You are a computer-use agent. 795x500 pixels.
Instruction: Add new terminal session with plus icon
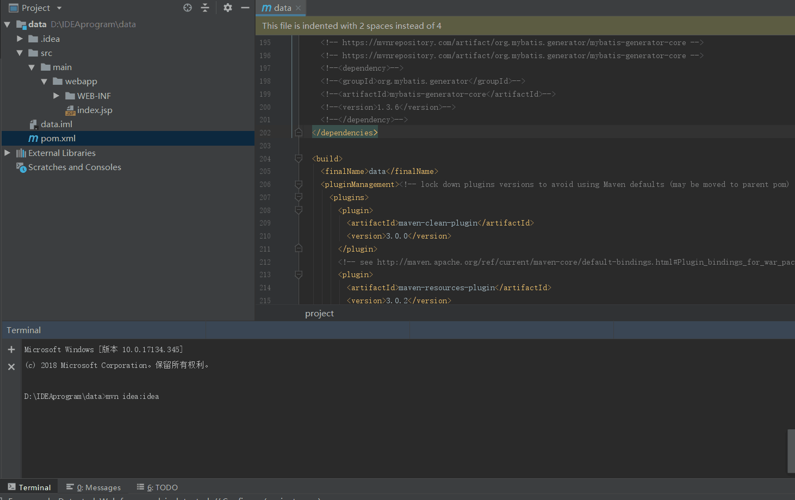coord(11,349)
